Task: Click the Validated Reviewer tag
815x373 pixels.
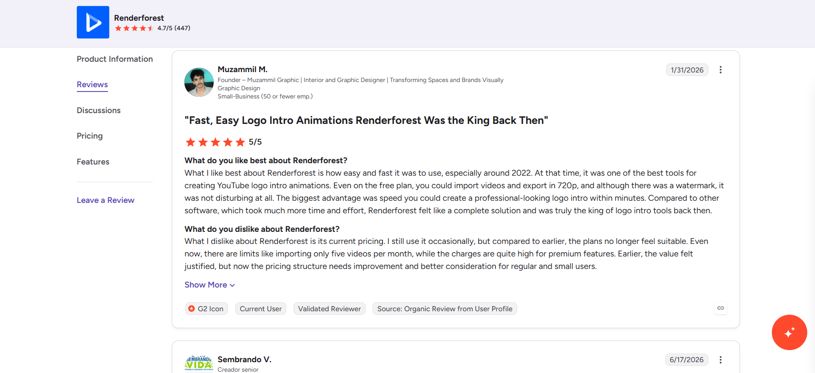Action: click(x=329, y=309)
